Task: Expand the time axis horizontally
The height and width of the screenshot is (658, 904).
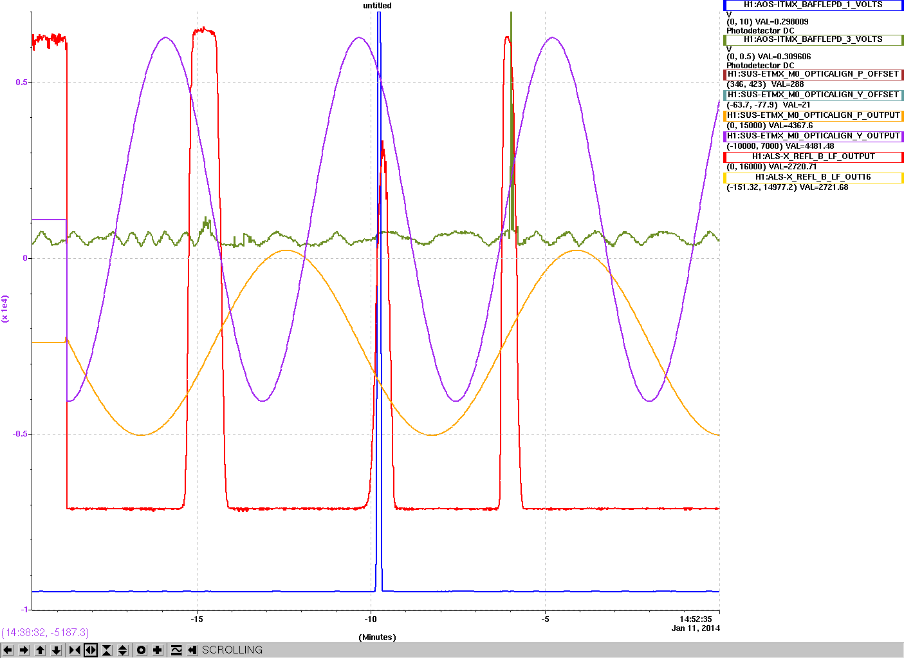Action: point(91,650)
